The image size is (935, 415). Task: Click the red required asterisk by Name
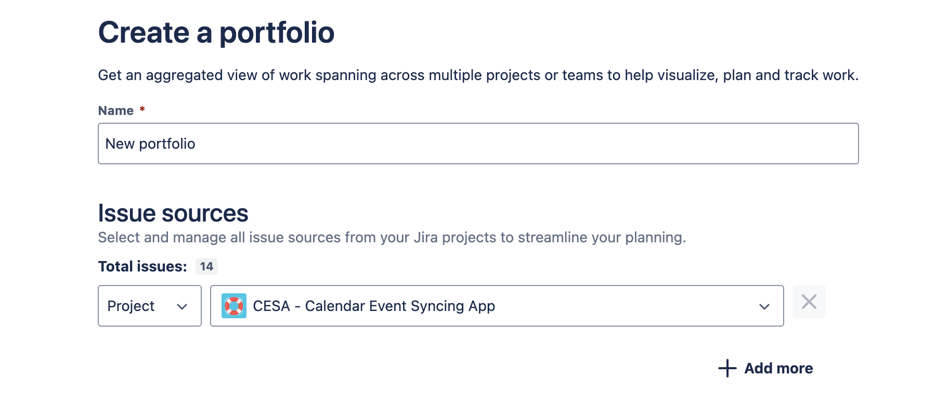(x=142, y=109)
